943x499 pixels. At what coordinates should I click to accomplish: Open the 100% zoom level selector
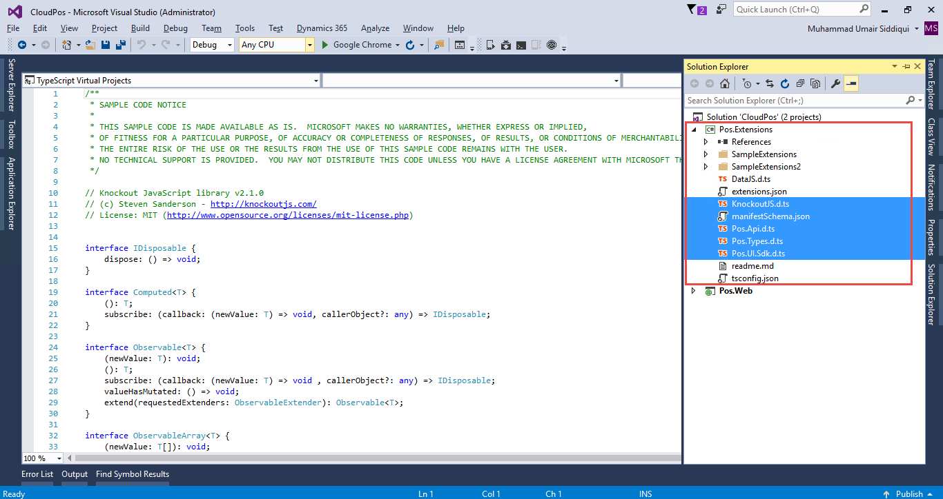click(x=41, y=458)
